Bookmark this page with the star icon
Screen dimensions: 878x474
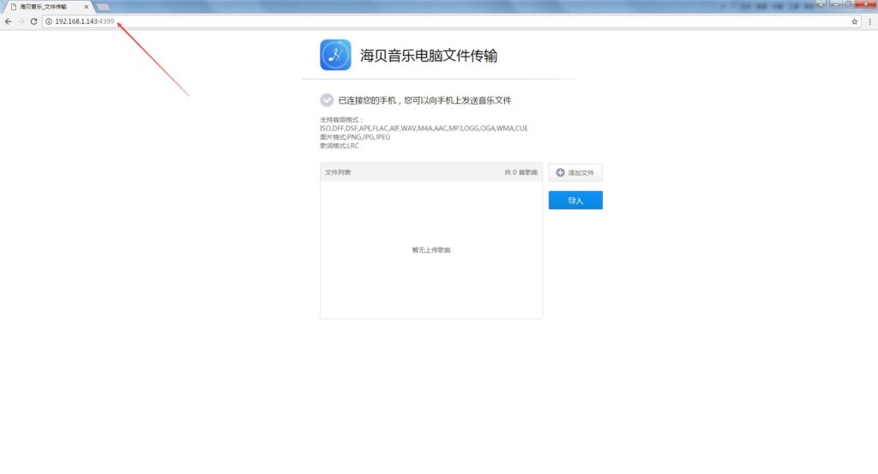(x=855, y=21)
